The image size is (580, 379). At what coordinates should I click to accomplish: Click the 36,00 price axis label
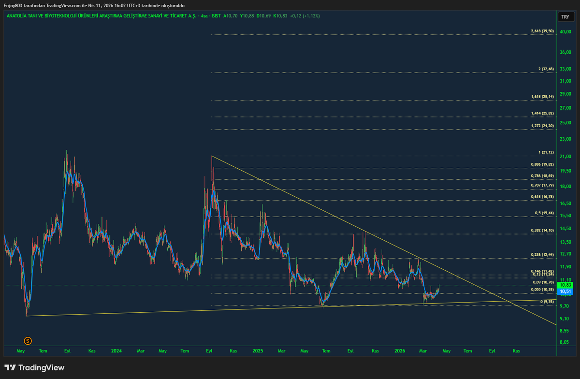pos(565,52)
